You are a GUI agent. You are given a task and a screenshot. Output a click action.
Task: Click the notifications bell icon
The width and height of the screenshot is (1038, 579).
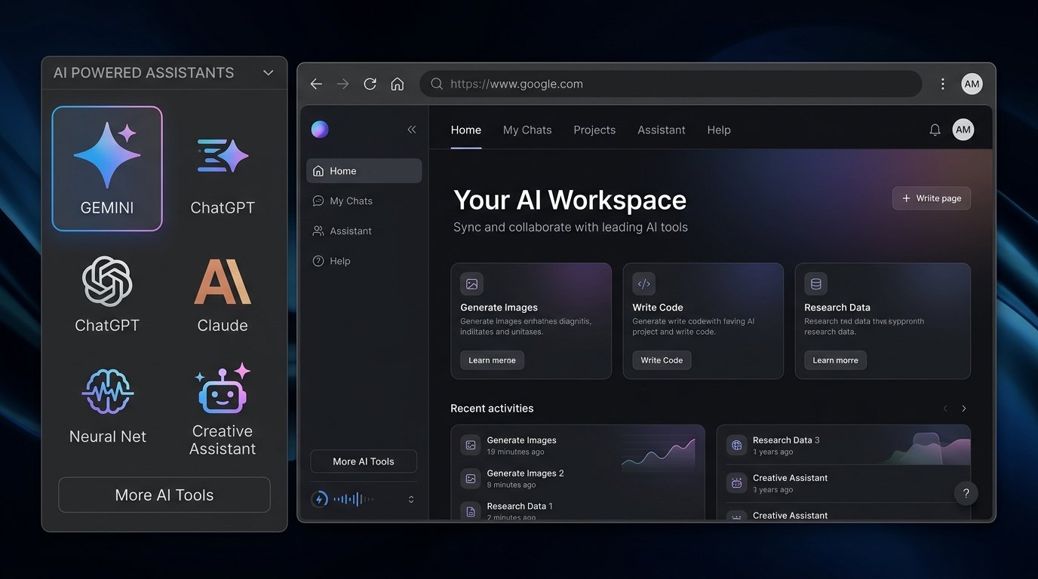point(935,130)
